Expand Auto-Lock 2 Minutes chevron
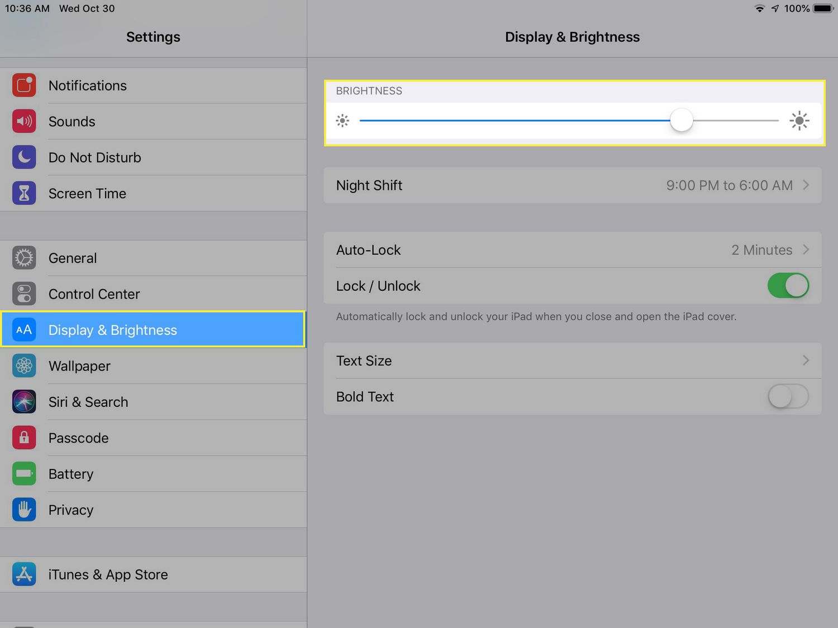 [806, 250]
